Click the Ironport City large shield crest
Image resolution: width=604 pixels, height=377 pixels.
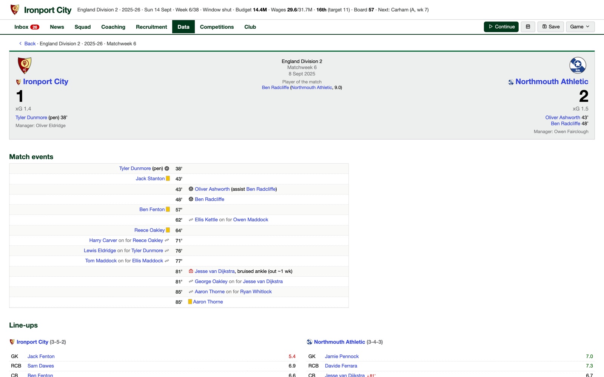[x=25, y=65]
